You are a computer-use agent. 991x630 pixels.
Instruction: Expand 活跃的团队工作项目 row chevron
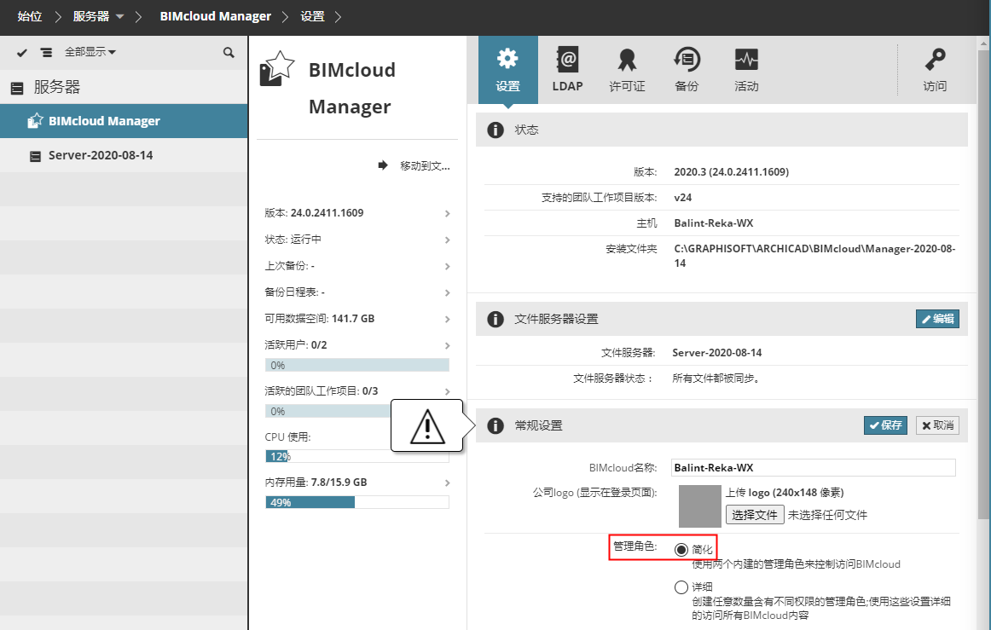point(448,392)
